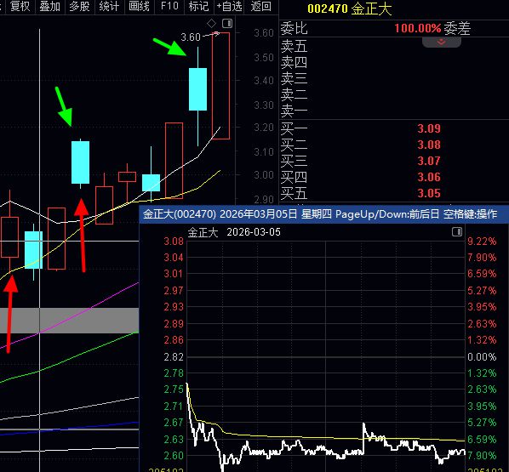Click the 3.60 high price label
This screenshot has height=472, width=509.
click(x=191, y=37)
